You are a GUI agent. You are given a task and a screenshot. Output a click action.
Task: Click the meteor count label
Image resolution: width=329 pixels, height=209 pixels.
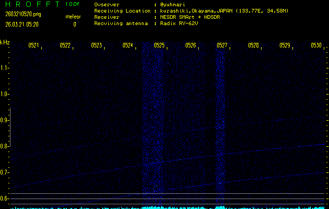pyautogui.click(x=73, y=17)
